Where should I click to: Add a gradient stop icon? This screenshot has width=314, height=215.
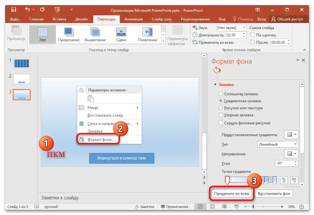[284, 180]
